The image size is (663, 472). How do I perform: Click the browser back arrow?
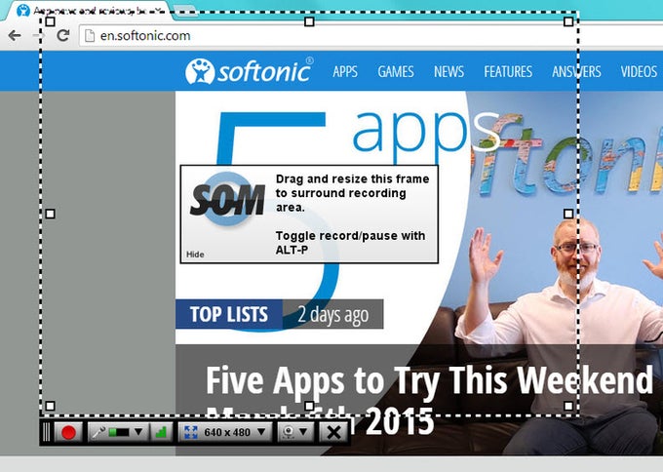click(15, 35)
